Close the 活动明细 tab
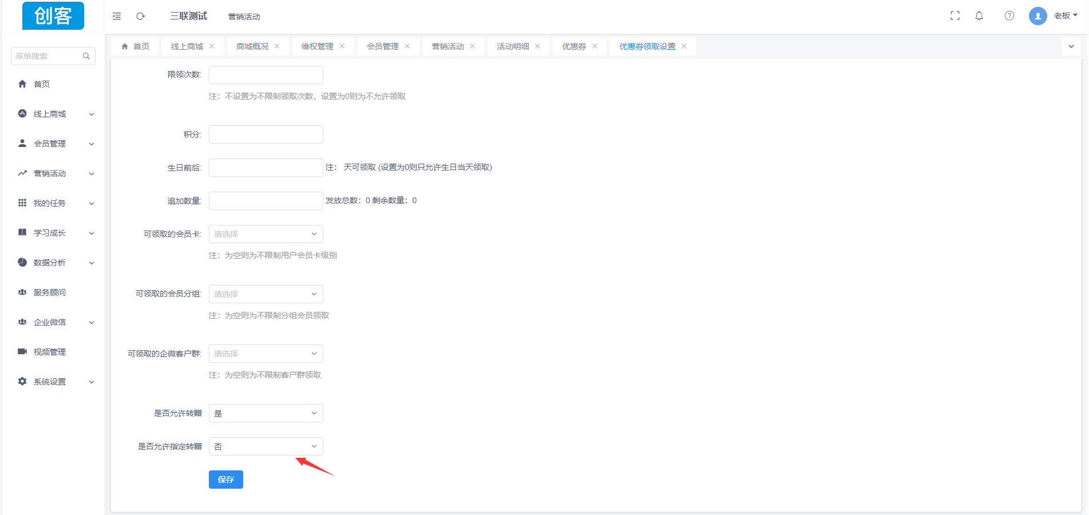The height and width of the screenshot is (515, 1089). pyautogui.click(x=538, y=46)
